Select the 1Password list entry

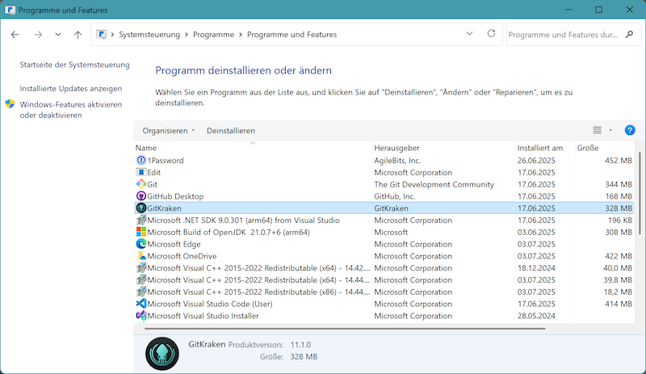pos(384,161)
